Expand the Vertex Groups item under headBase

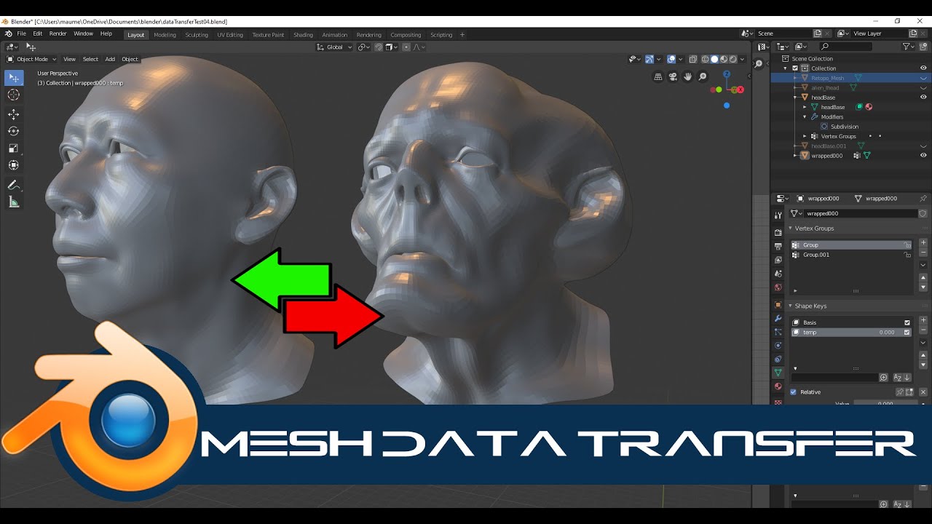[805, 136]
